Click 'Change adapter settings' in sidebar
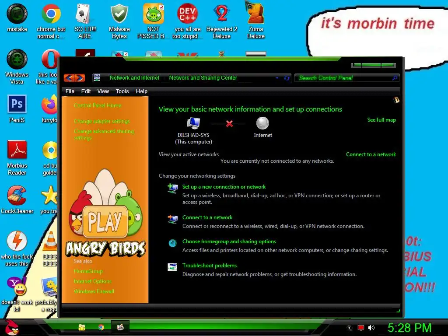The width and height of the screenshot is (448, 336). click(x=101, y=121)
